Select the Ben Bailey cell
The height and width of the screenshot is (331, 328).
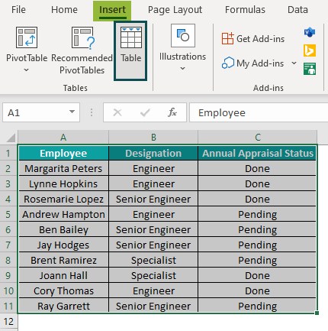pyautogui.click(x=63, y=229)
